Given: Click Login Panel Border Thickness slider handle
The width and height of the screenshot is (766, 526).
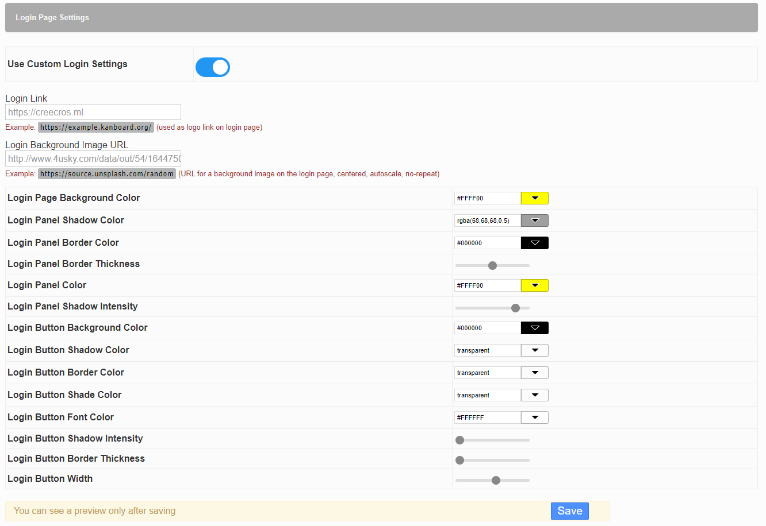Looking at the screenshot, I should click(x=492, y=265).
